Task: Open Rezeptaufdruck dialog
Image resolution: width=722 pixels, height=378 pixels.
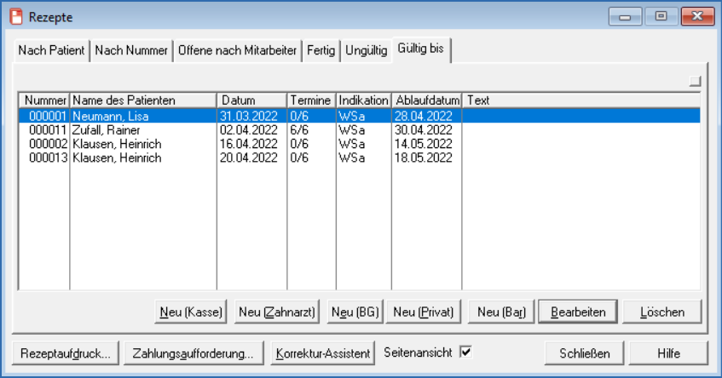Action: (x=66, y=353)
